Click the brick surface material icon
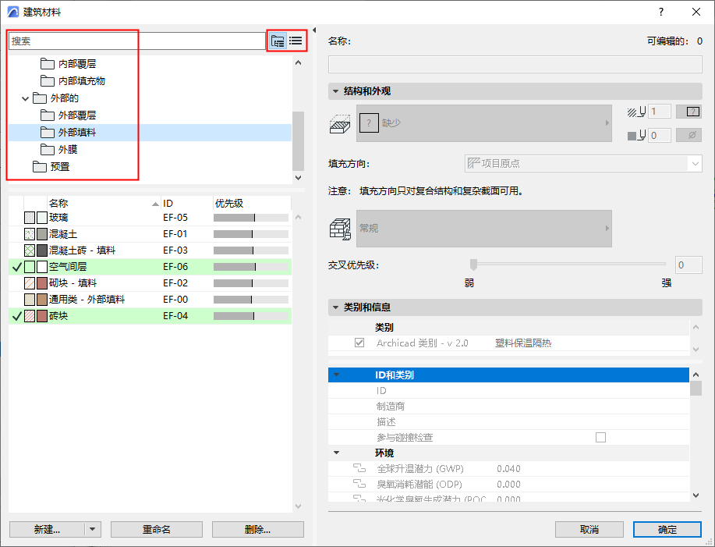The width and height of the screenshot is (715, 547). pos(340,229)
